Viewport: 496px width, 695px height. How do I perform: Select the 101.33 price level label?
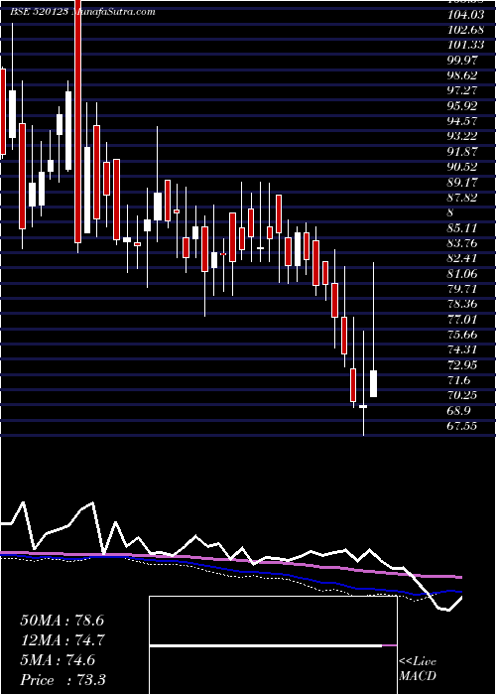pyautogui.click(x=466, y=45)
